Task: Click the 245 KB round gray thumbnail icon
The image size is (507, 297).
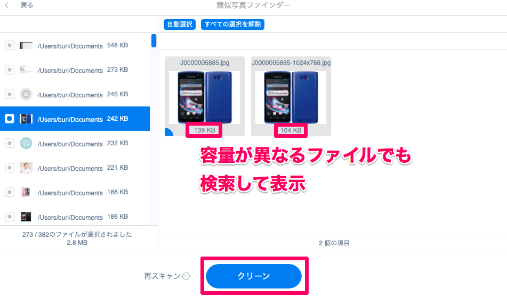Action: 26,94
